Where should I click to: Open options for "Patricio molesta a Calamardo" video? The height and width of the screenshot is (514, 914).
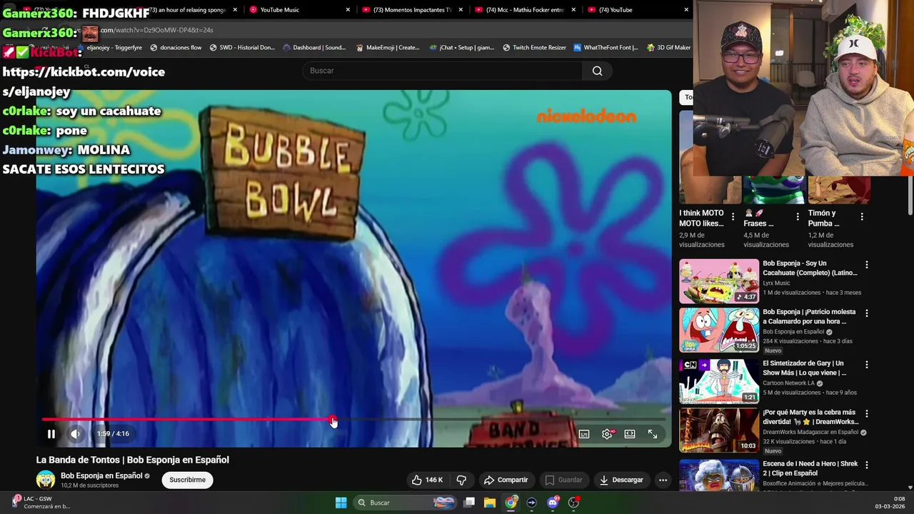point(867,313)
